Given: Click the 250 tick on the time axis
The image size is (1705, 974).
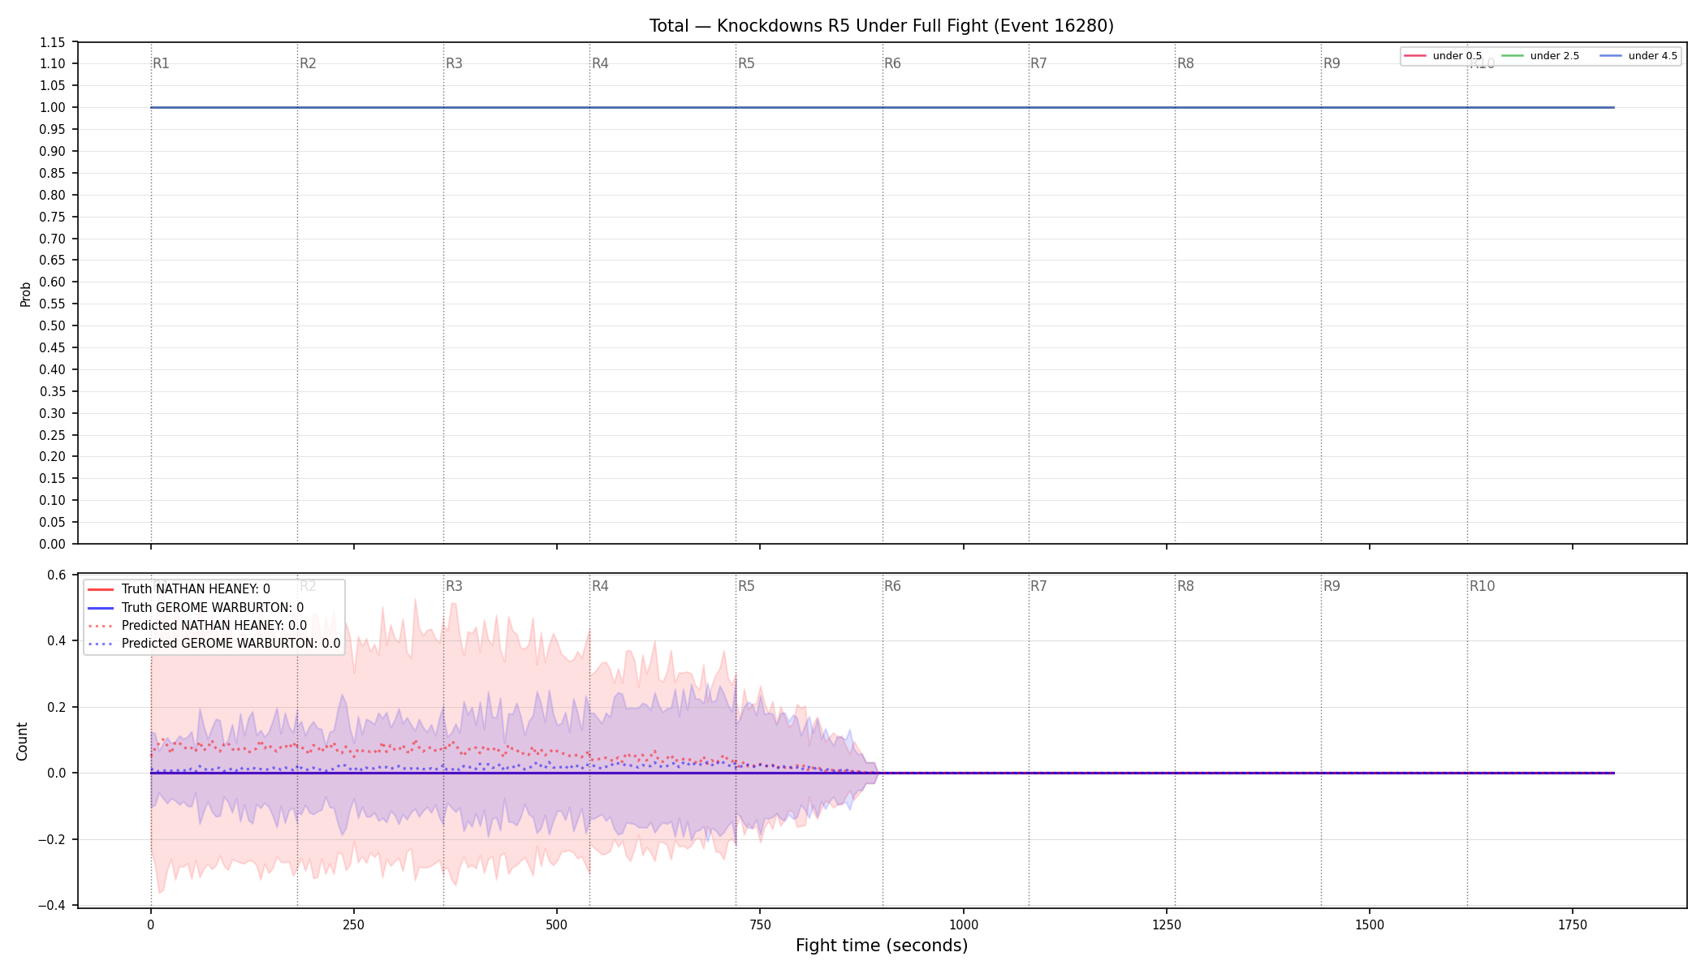Looking at the screenshot, I should [353, 924].
